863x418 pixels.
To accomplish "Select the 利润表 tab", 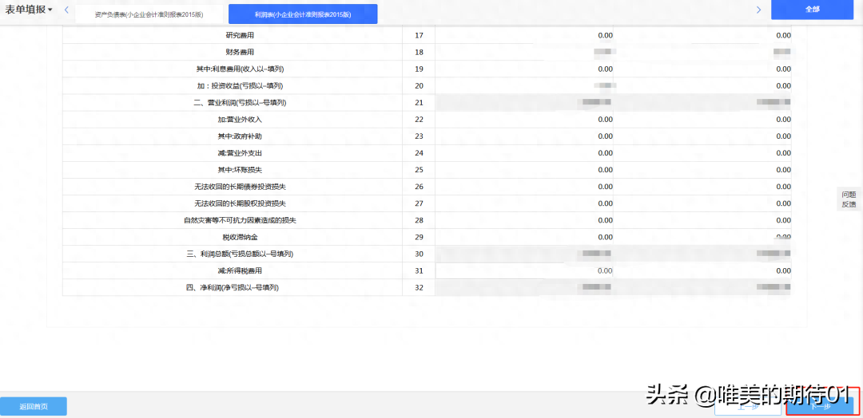I will (x=303, y=14).
